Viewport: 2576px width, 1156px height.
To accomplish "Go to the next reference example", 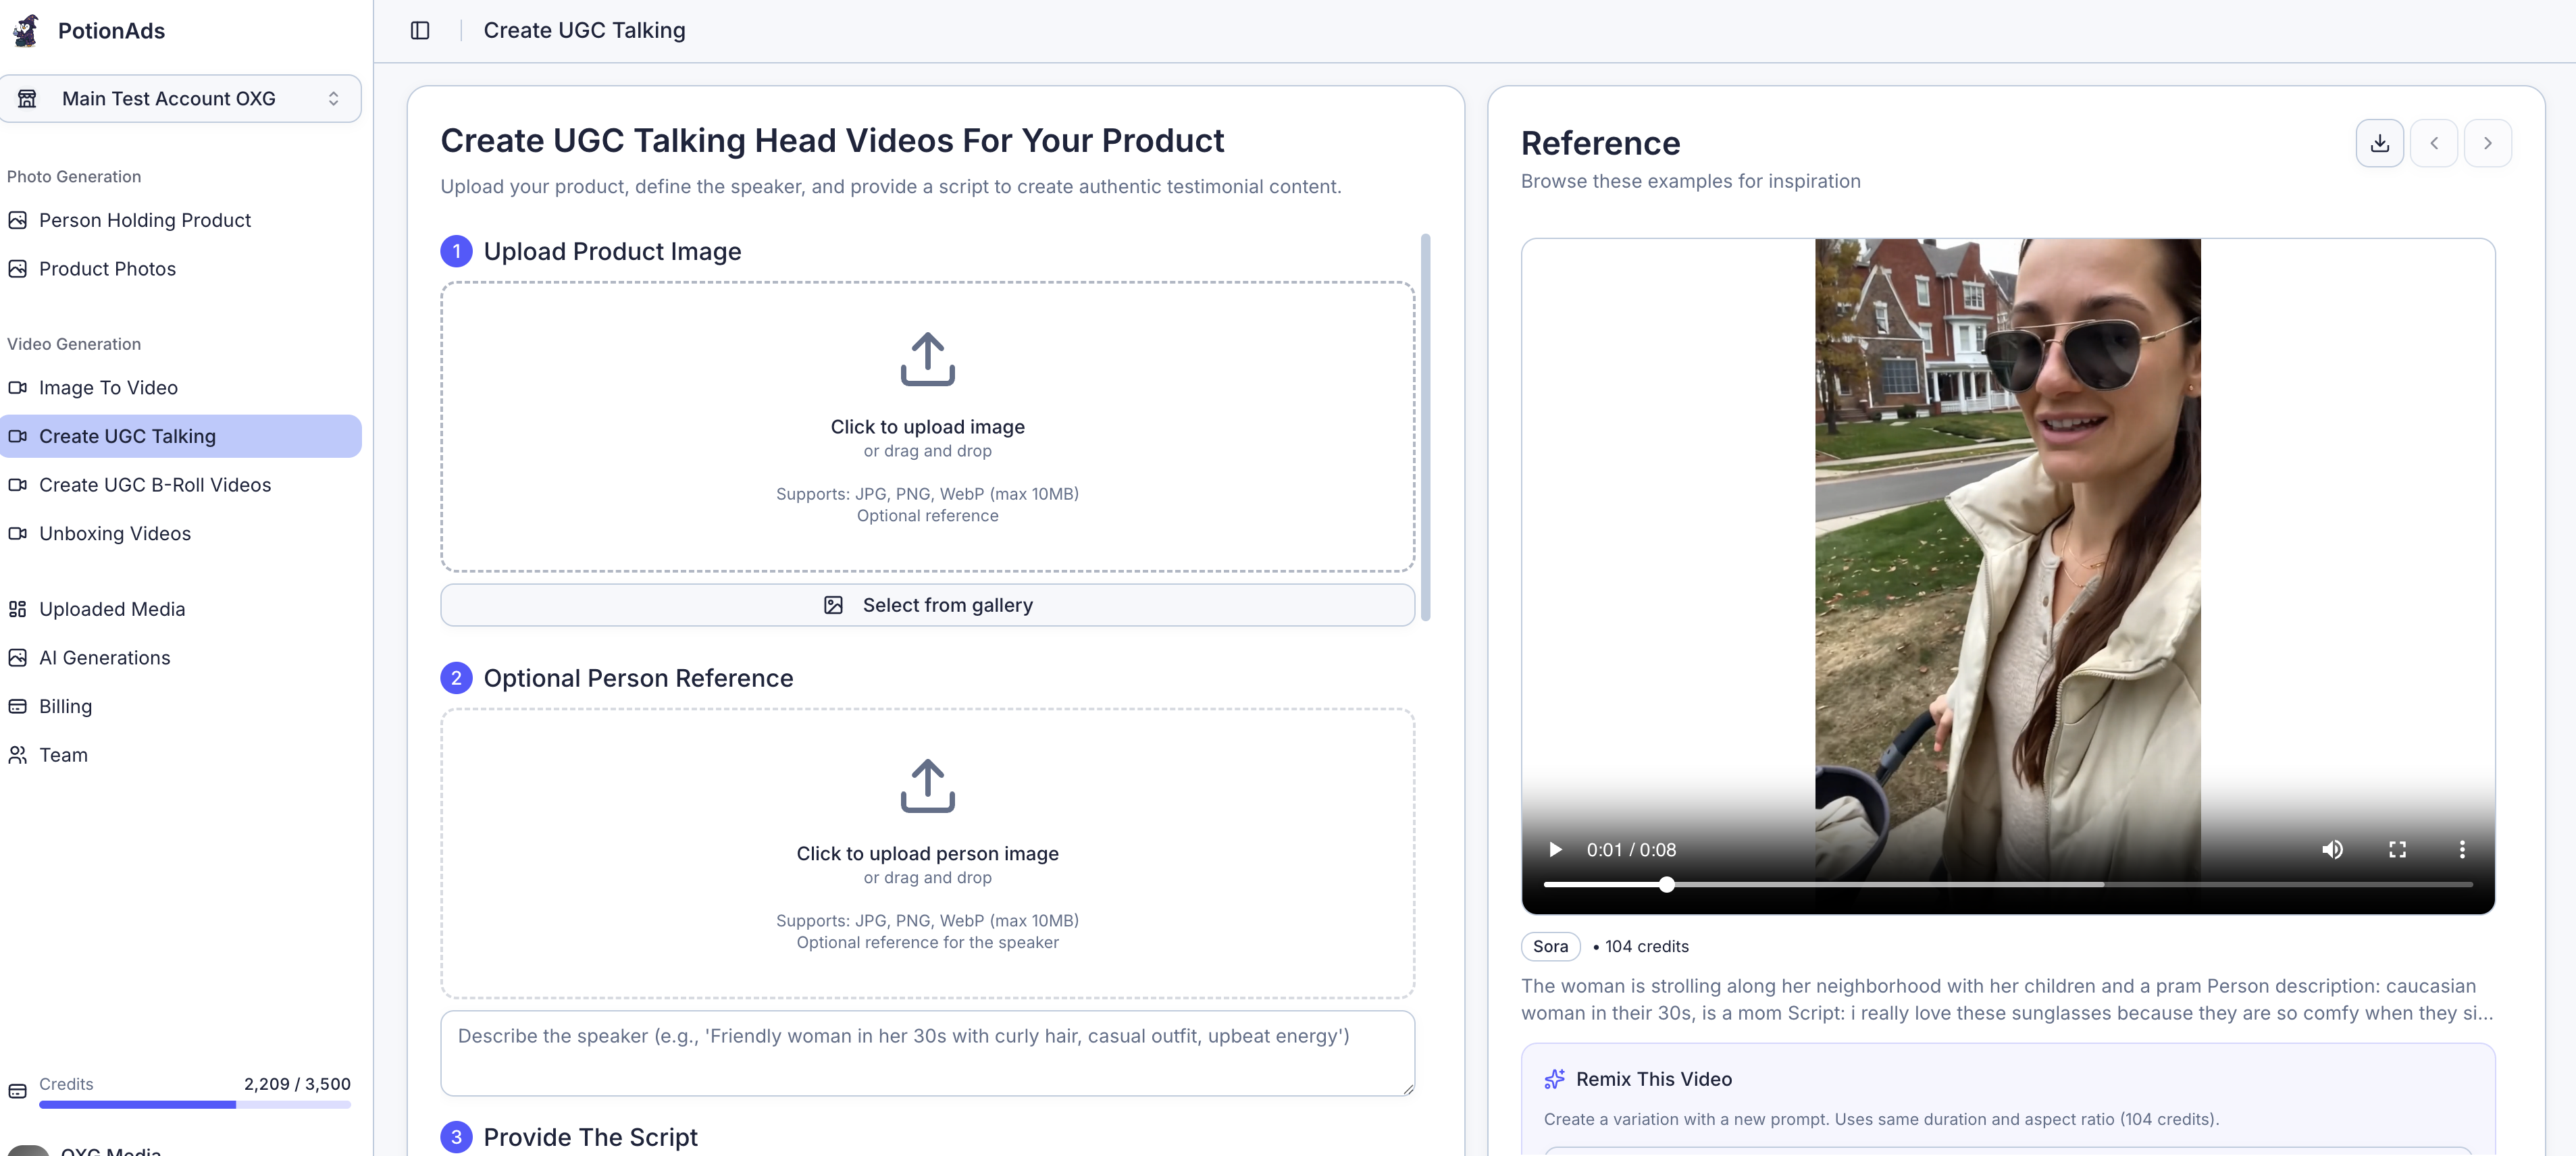I will 2487,143.
